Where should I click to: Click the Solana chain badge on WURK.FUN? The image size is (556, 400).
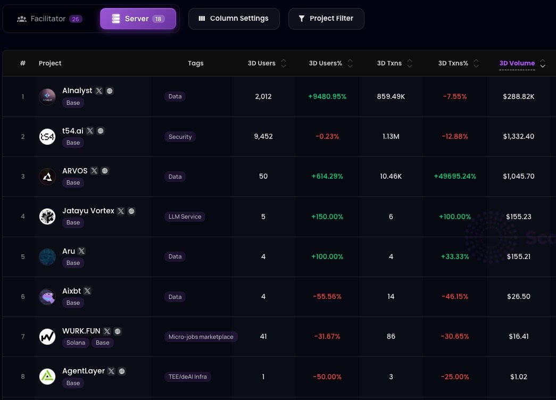point(76,343)
